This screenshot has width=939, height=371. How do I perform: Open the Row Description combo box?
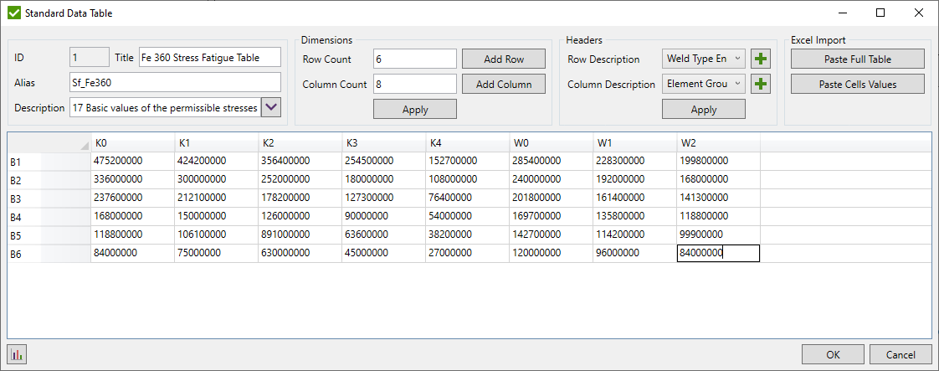[703, 59]
